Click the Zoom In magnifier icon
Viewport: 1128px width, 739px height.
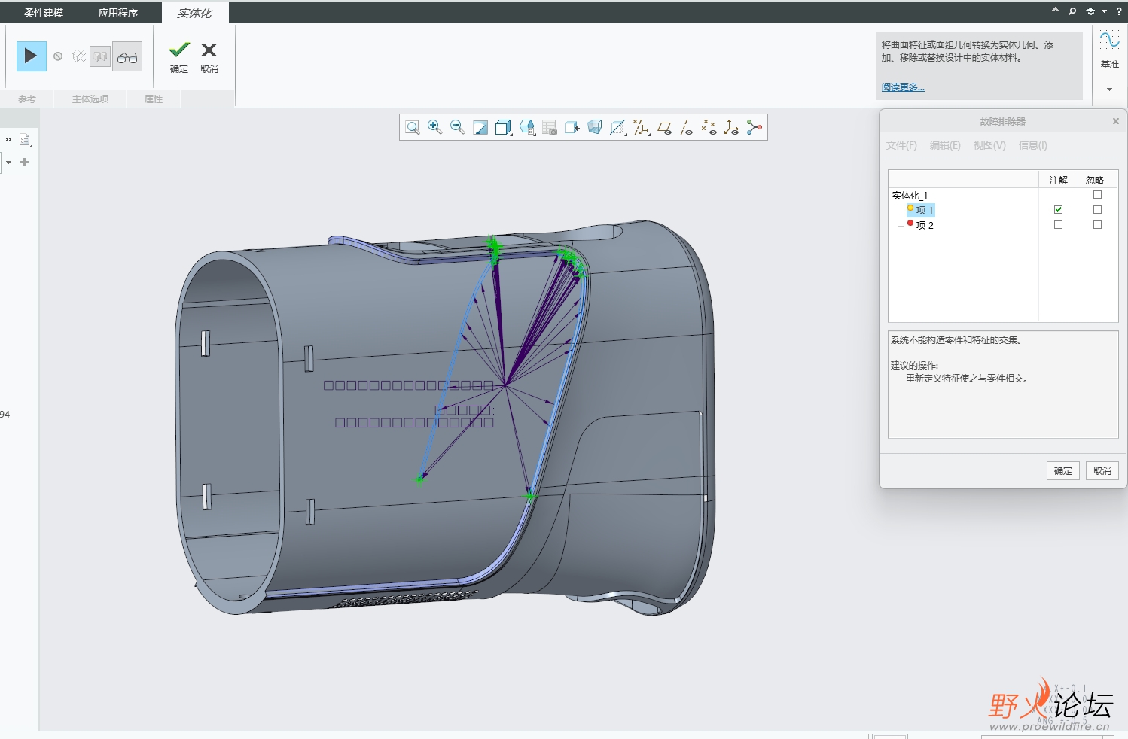point(434,127)
